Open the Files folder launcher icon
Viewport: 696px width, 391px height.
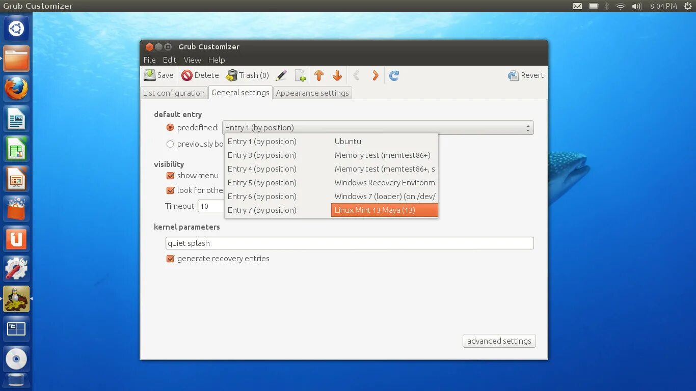pos(16,59)
